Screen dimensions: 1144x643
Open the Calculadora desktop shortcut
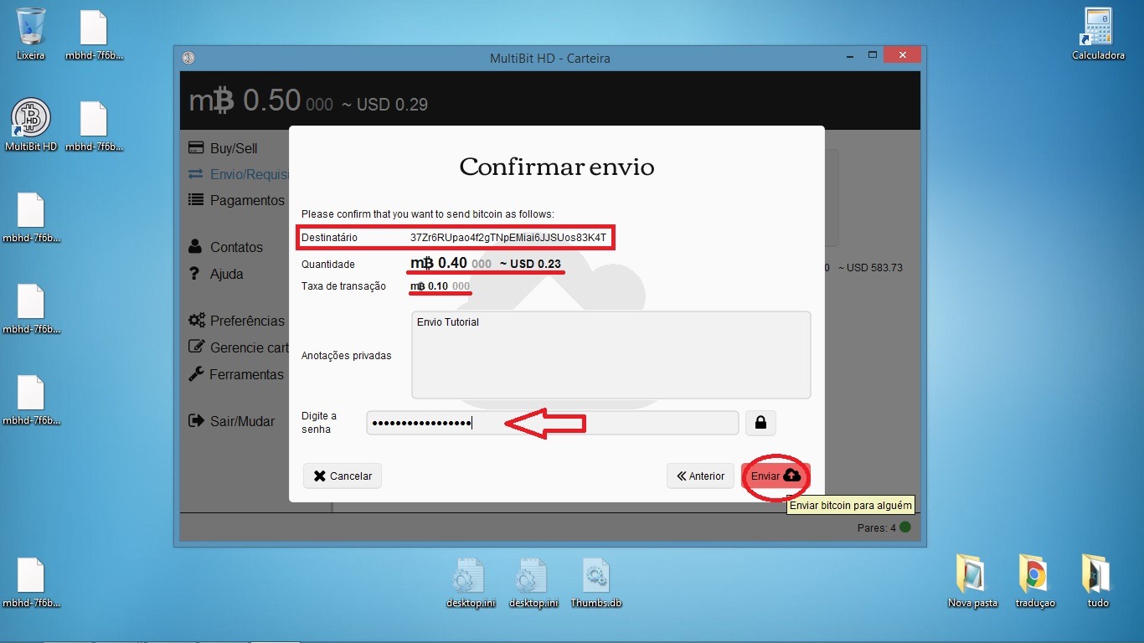click(1097, 28)
